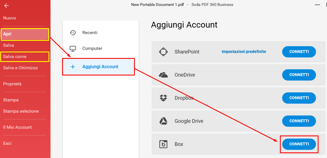Screen dimensions: 327x158
Task: Open the Nuovo menu item
Action: coord(10,18)
